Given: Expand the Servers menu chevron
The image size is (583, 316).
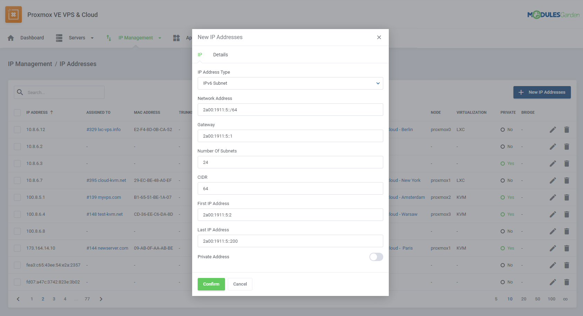Looking at the screenshot, I should 92,38.
